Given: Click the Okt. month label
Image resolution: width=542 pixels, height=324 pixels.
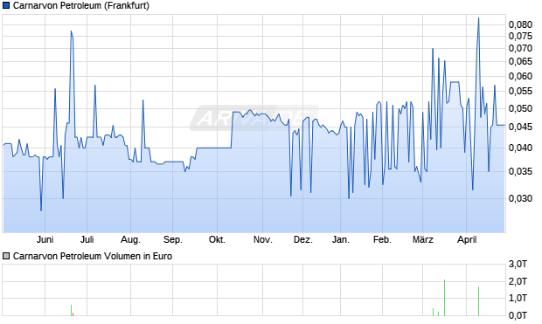Looking at the screenshot, I should [217, 239].
